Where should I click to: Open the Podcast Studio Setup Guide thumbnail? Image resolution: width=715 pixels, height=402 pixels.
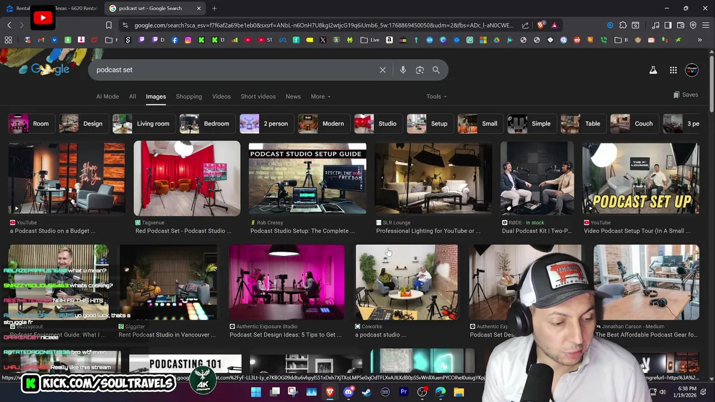pyautogui.click(x=307, y=178)
